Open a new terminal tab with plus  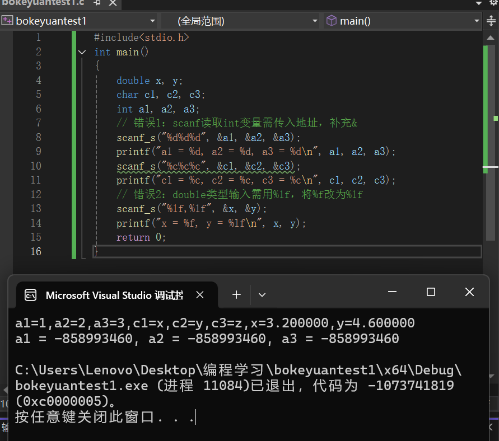pyautogui.click(x=236, y=295)
